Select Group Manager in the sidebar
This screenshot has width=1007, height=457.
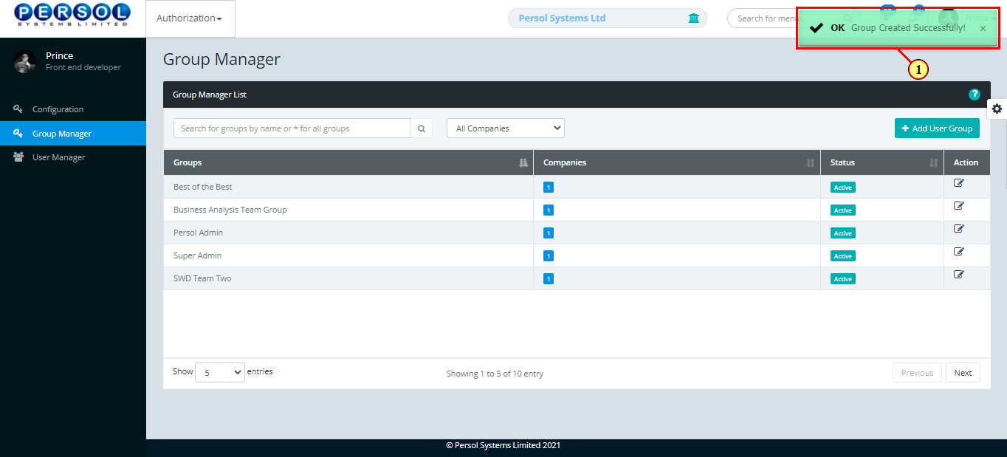tap(73, 134)
